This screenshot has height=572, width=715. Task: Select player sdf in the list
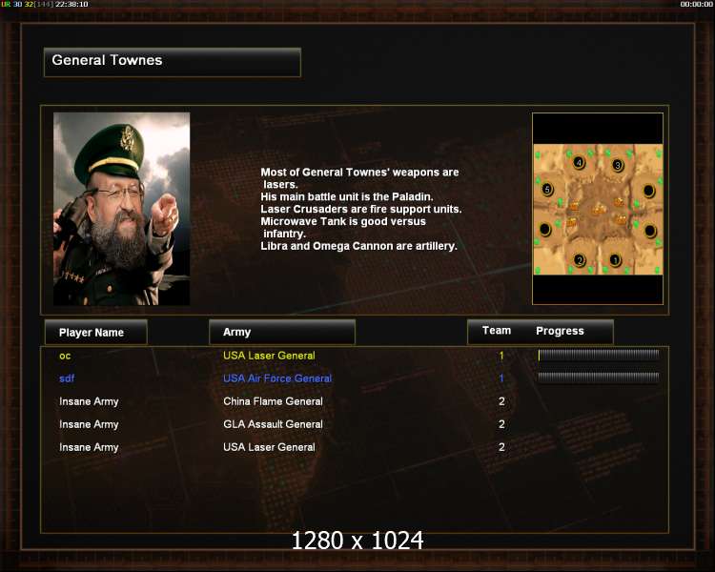click(67, 378)
